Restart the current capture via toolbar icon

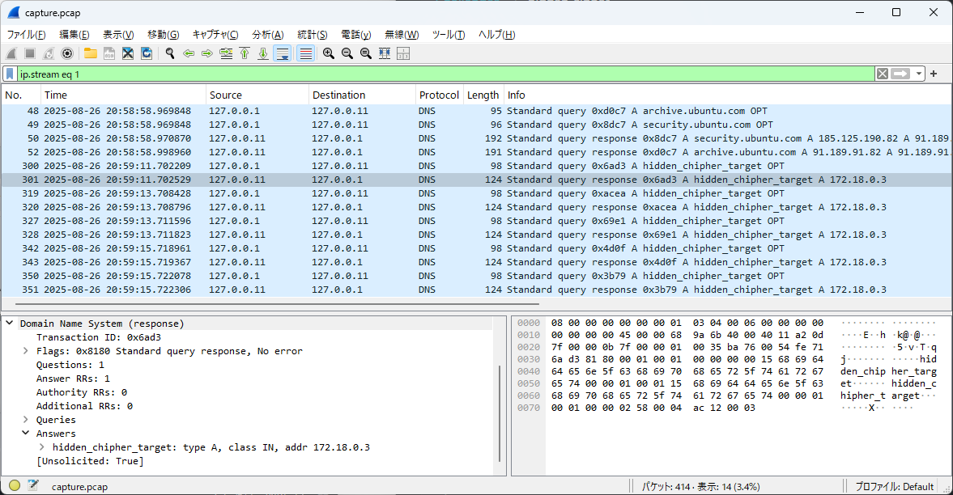point(49,53)
